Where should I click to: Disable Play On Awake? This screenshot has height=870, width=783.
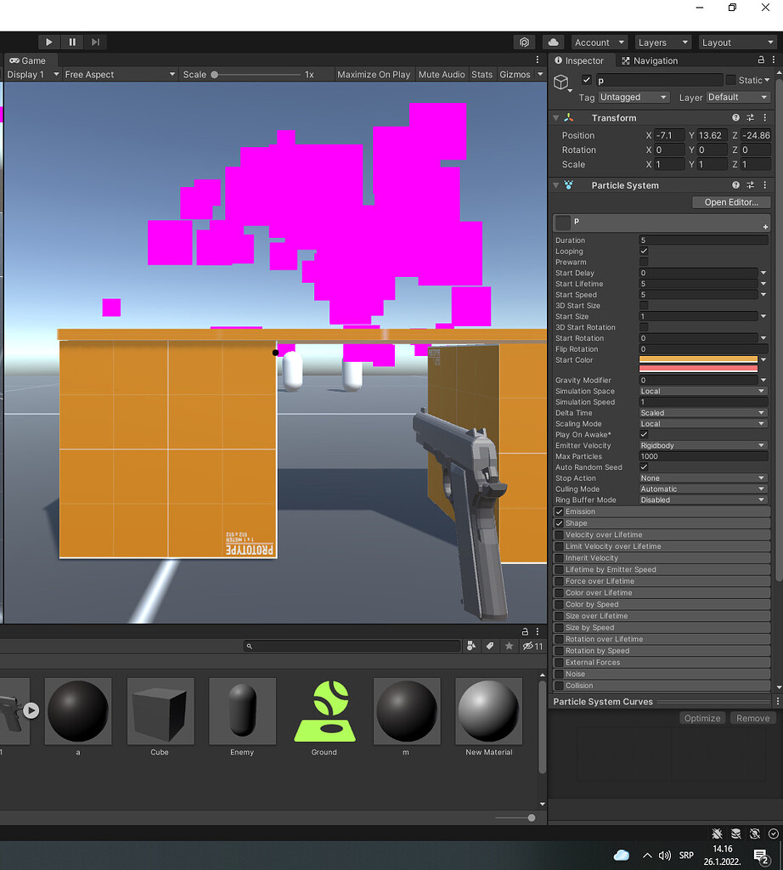coord(643,434)
